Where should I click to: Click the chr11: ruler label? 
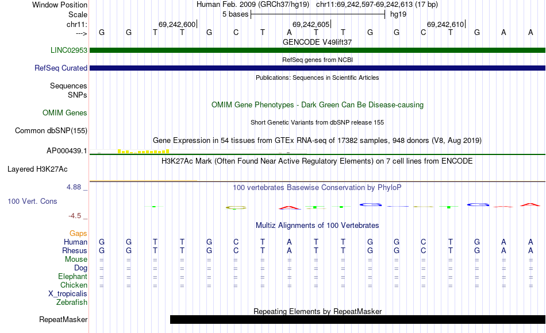click(x=77, y=24)
